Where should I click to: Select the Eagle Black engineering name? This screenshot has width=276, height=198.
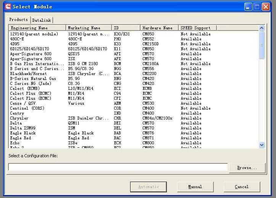click(x=23, y=133)
